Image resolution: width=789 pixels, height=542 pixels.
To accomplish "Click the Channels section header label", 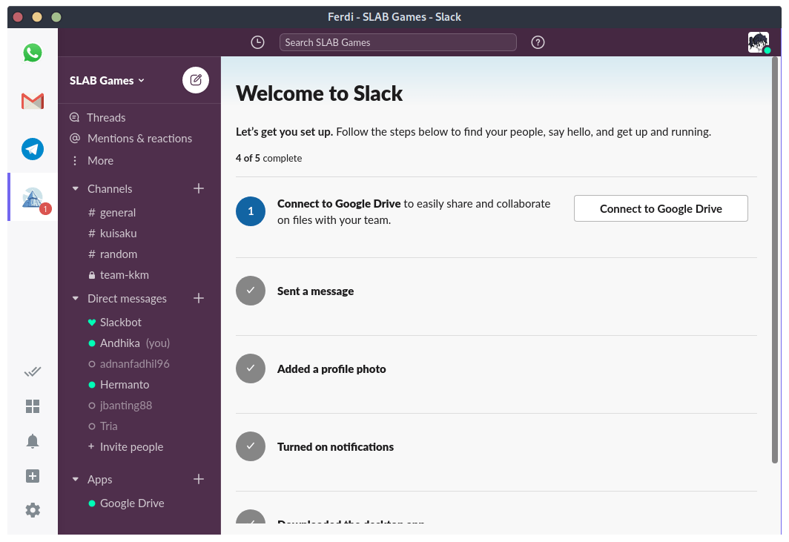I will [110, 189].
